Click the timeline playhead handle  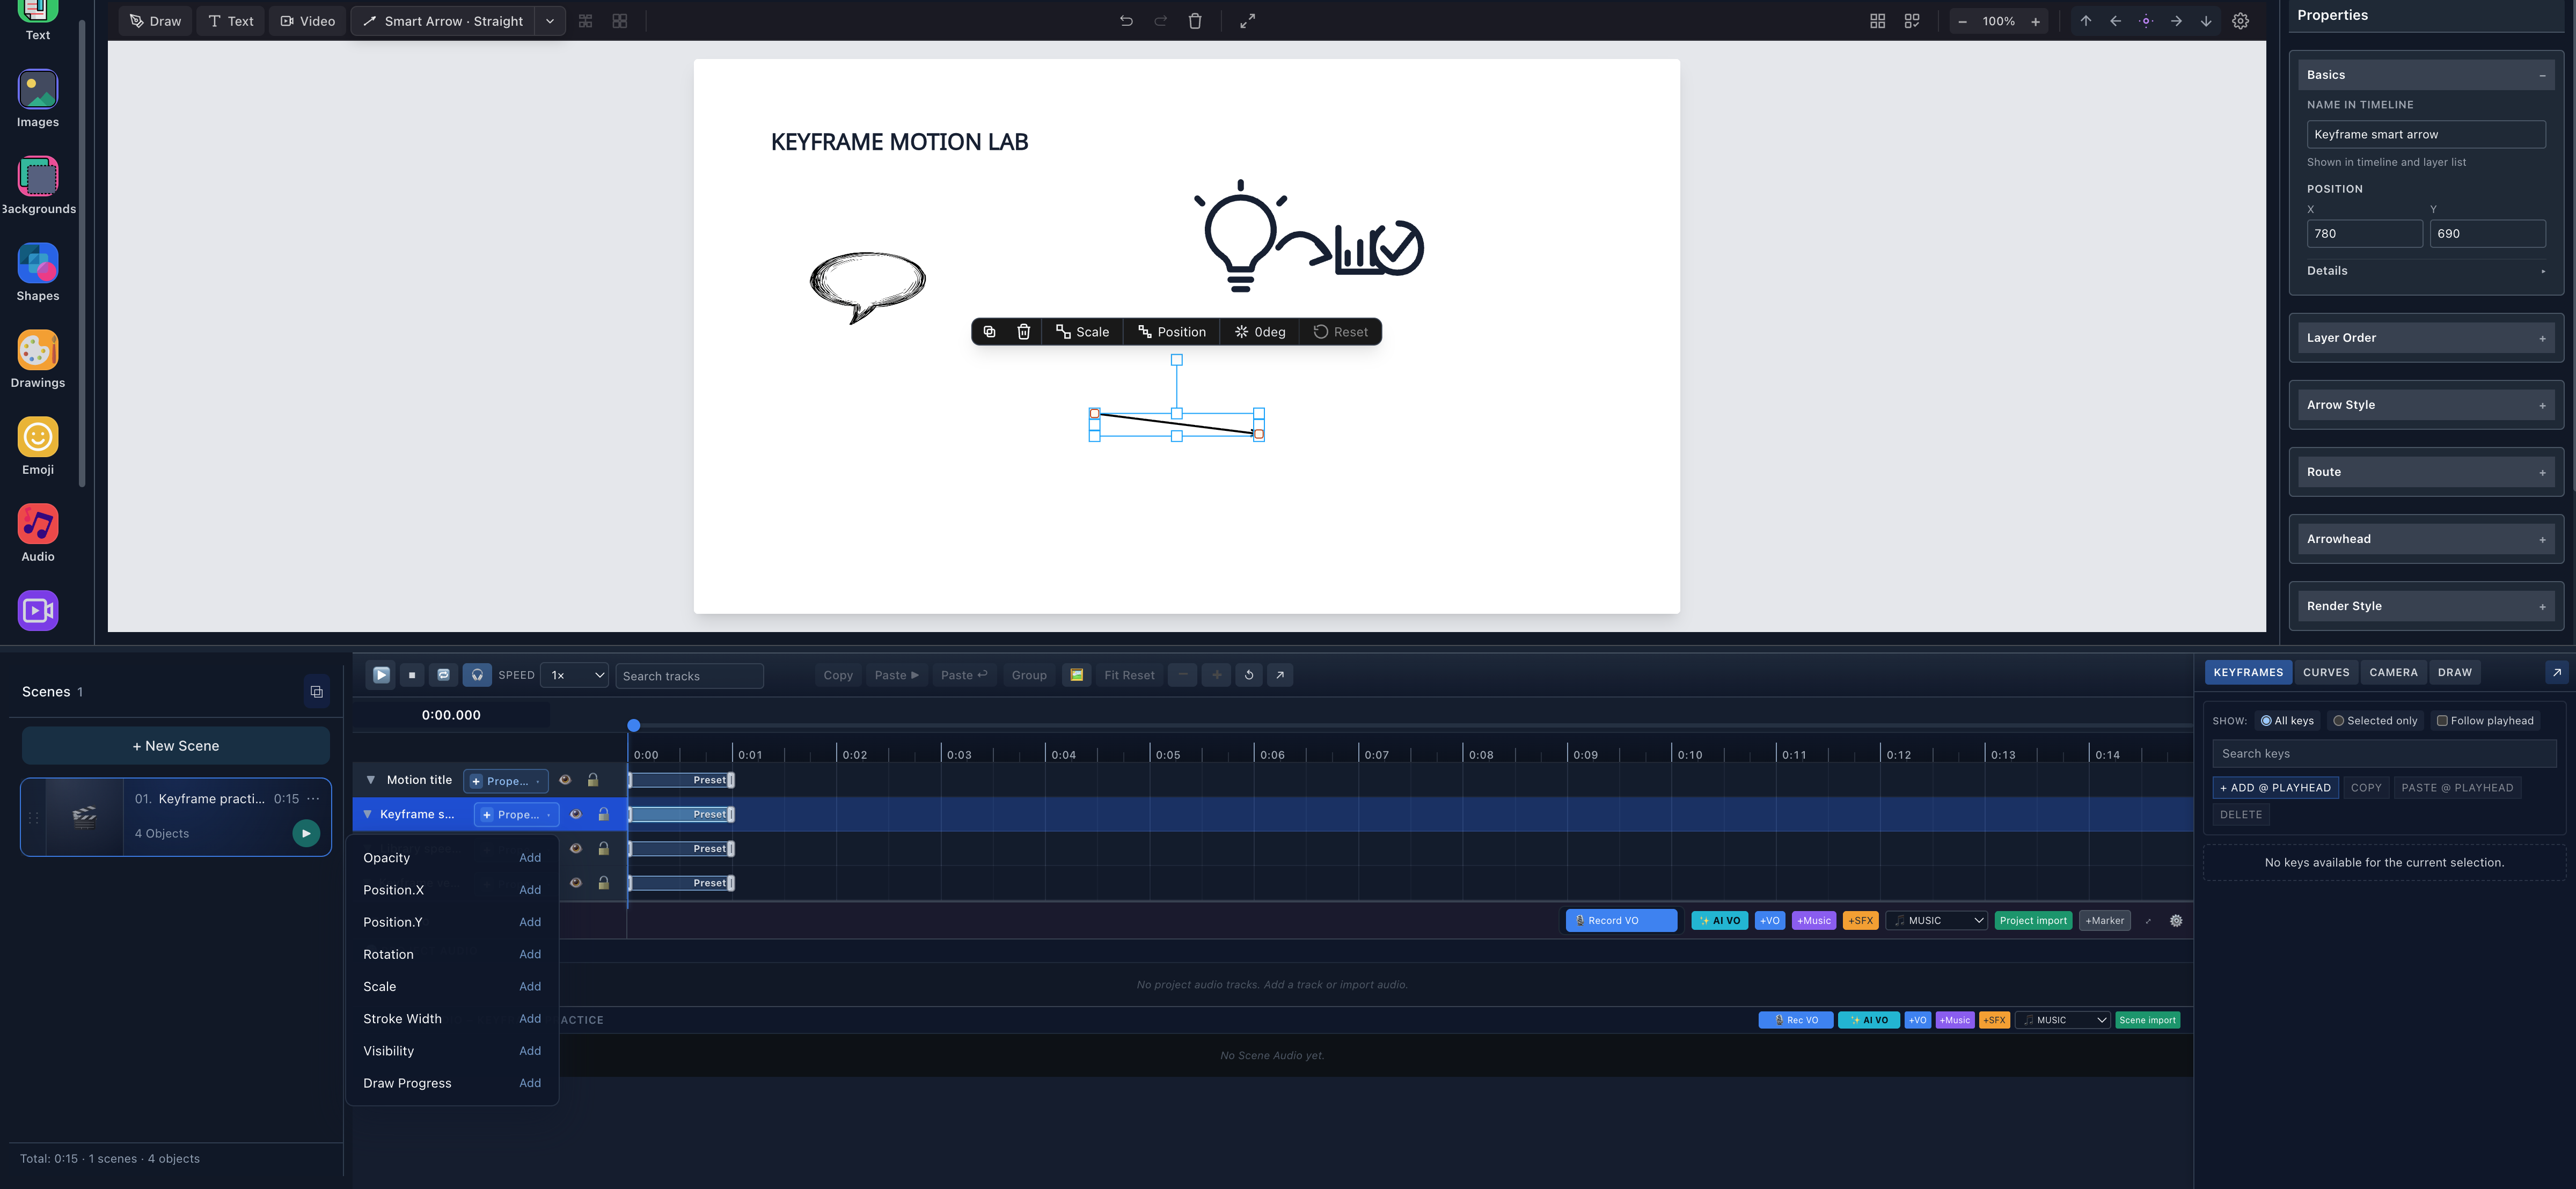tap(633, 725)
